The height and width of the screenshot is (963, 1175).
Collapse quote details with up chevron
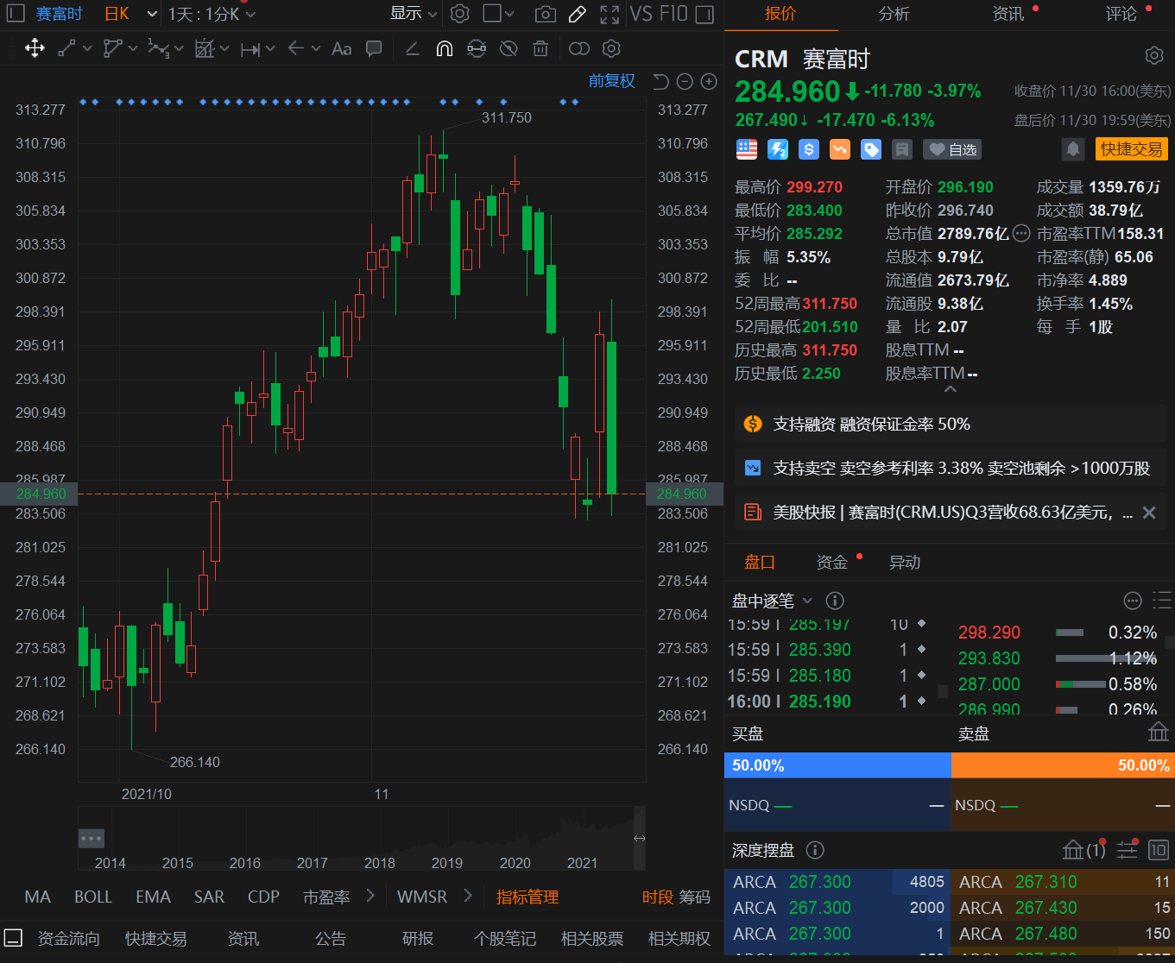click(x=950, y=390)
